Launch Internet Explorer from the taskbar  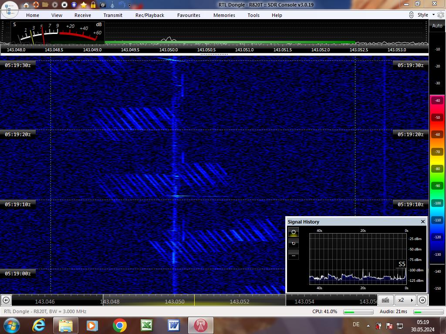(x=38, y=325)
